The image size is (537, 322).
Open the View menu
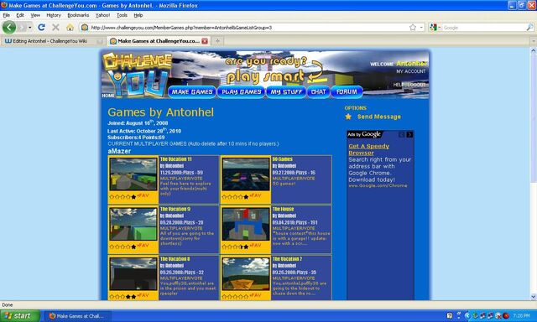point(35,15)
